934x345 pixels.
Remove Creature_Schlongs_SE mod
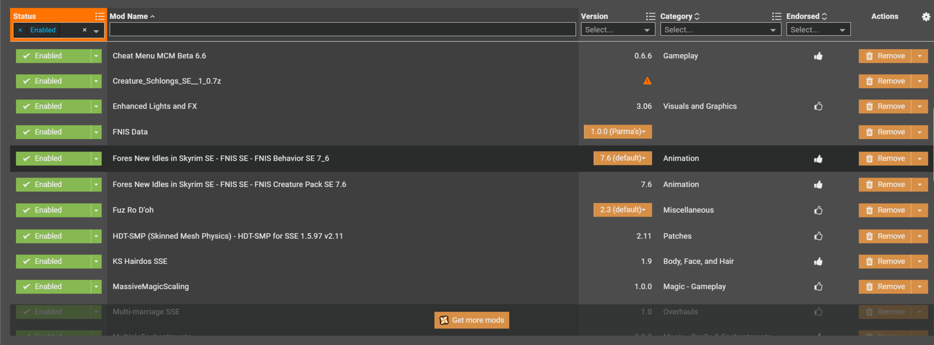pyautogui.click(x=885, y=81)
